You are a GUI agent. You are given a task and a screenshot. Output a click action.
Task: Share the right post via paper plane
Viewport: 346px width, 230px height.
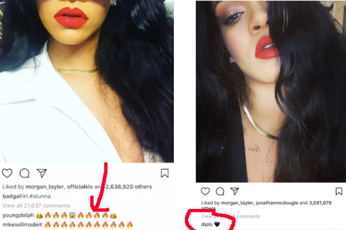(x=235, y=191)
